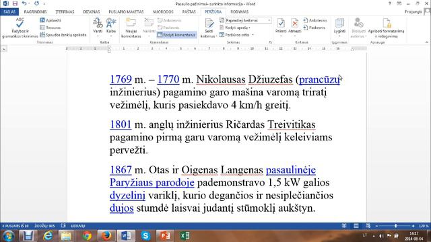Click the tab selector on ruler

click(4, 49)
